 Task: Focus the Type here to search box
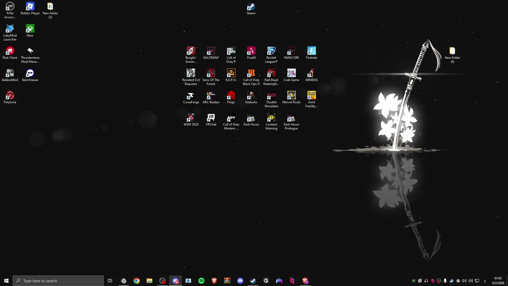pyautogui.click(x=58, y=281)
